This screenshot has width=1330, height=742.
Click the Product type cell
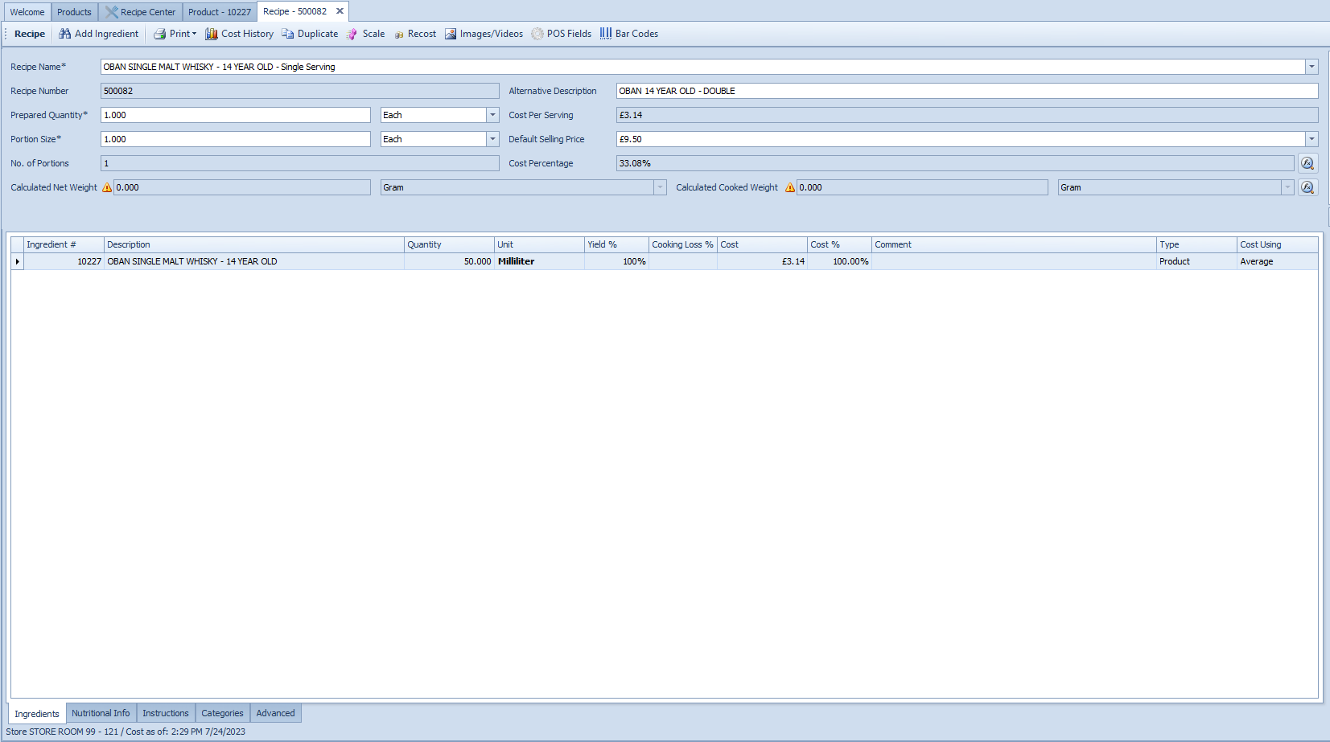tap(1196, 261)
